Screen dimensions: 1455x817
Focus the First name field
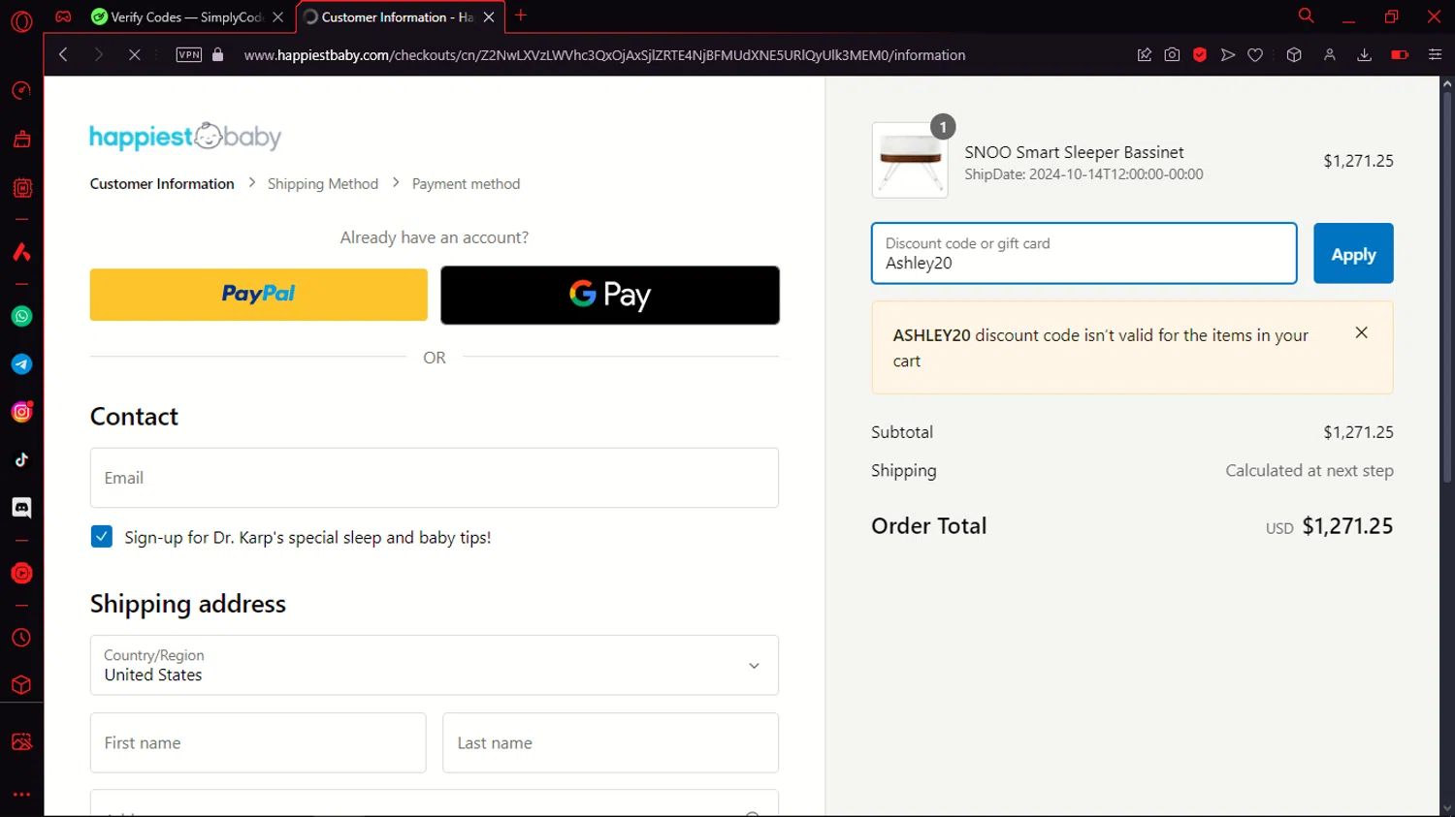(258, 742)
